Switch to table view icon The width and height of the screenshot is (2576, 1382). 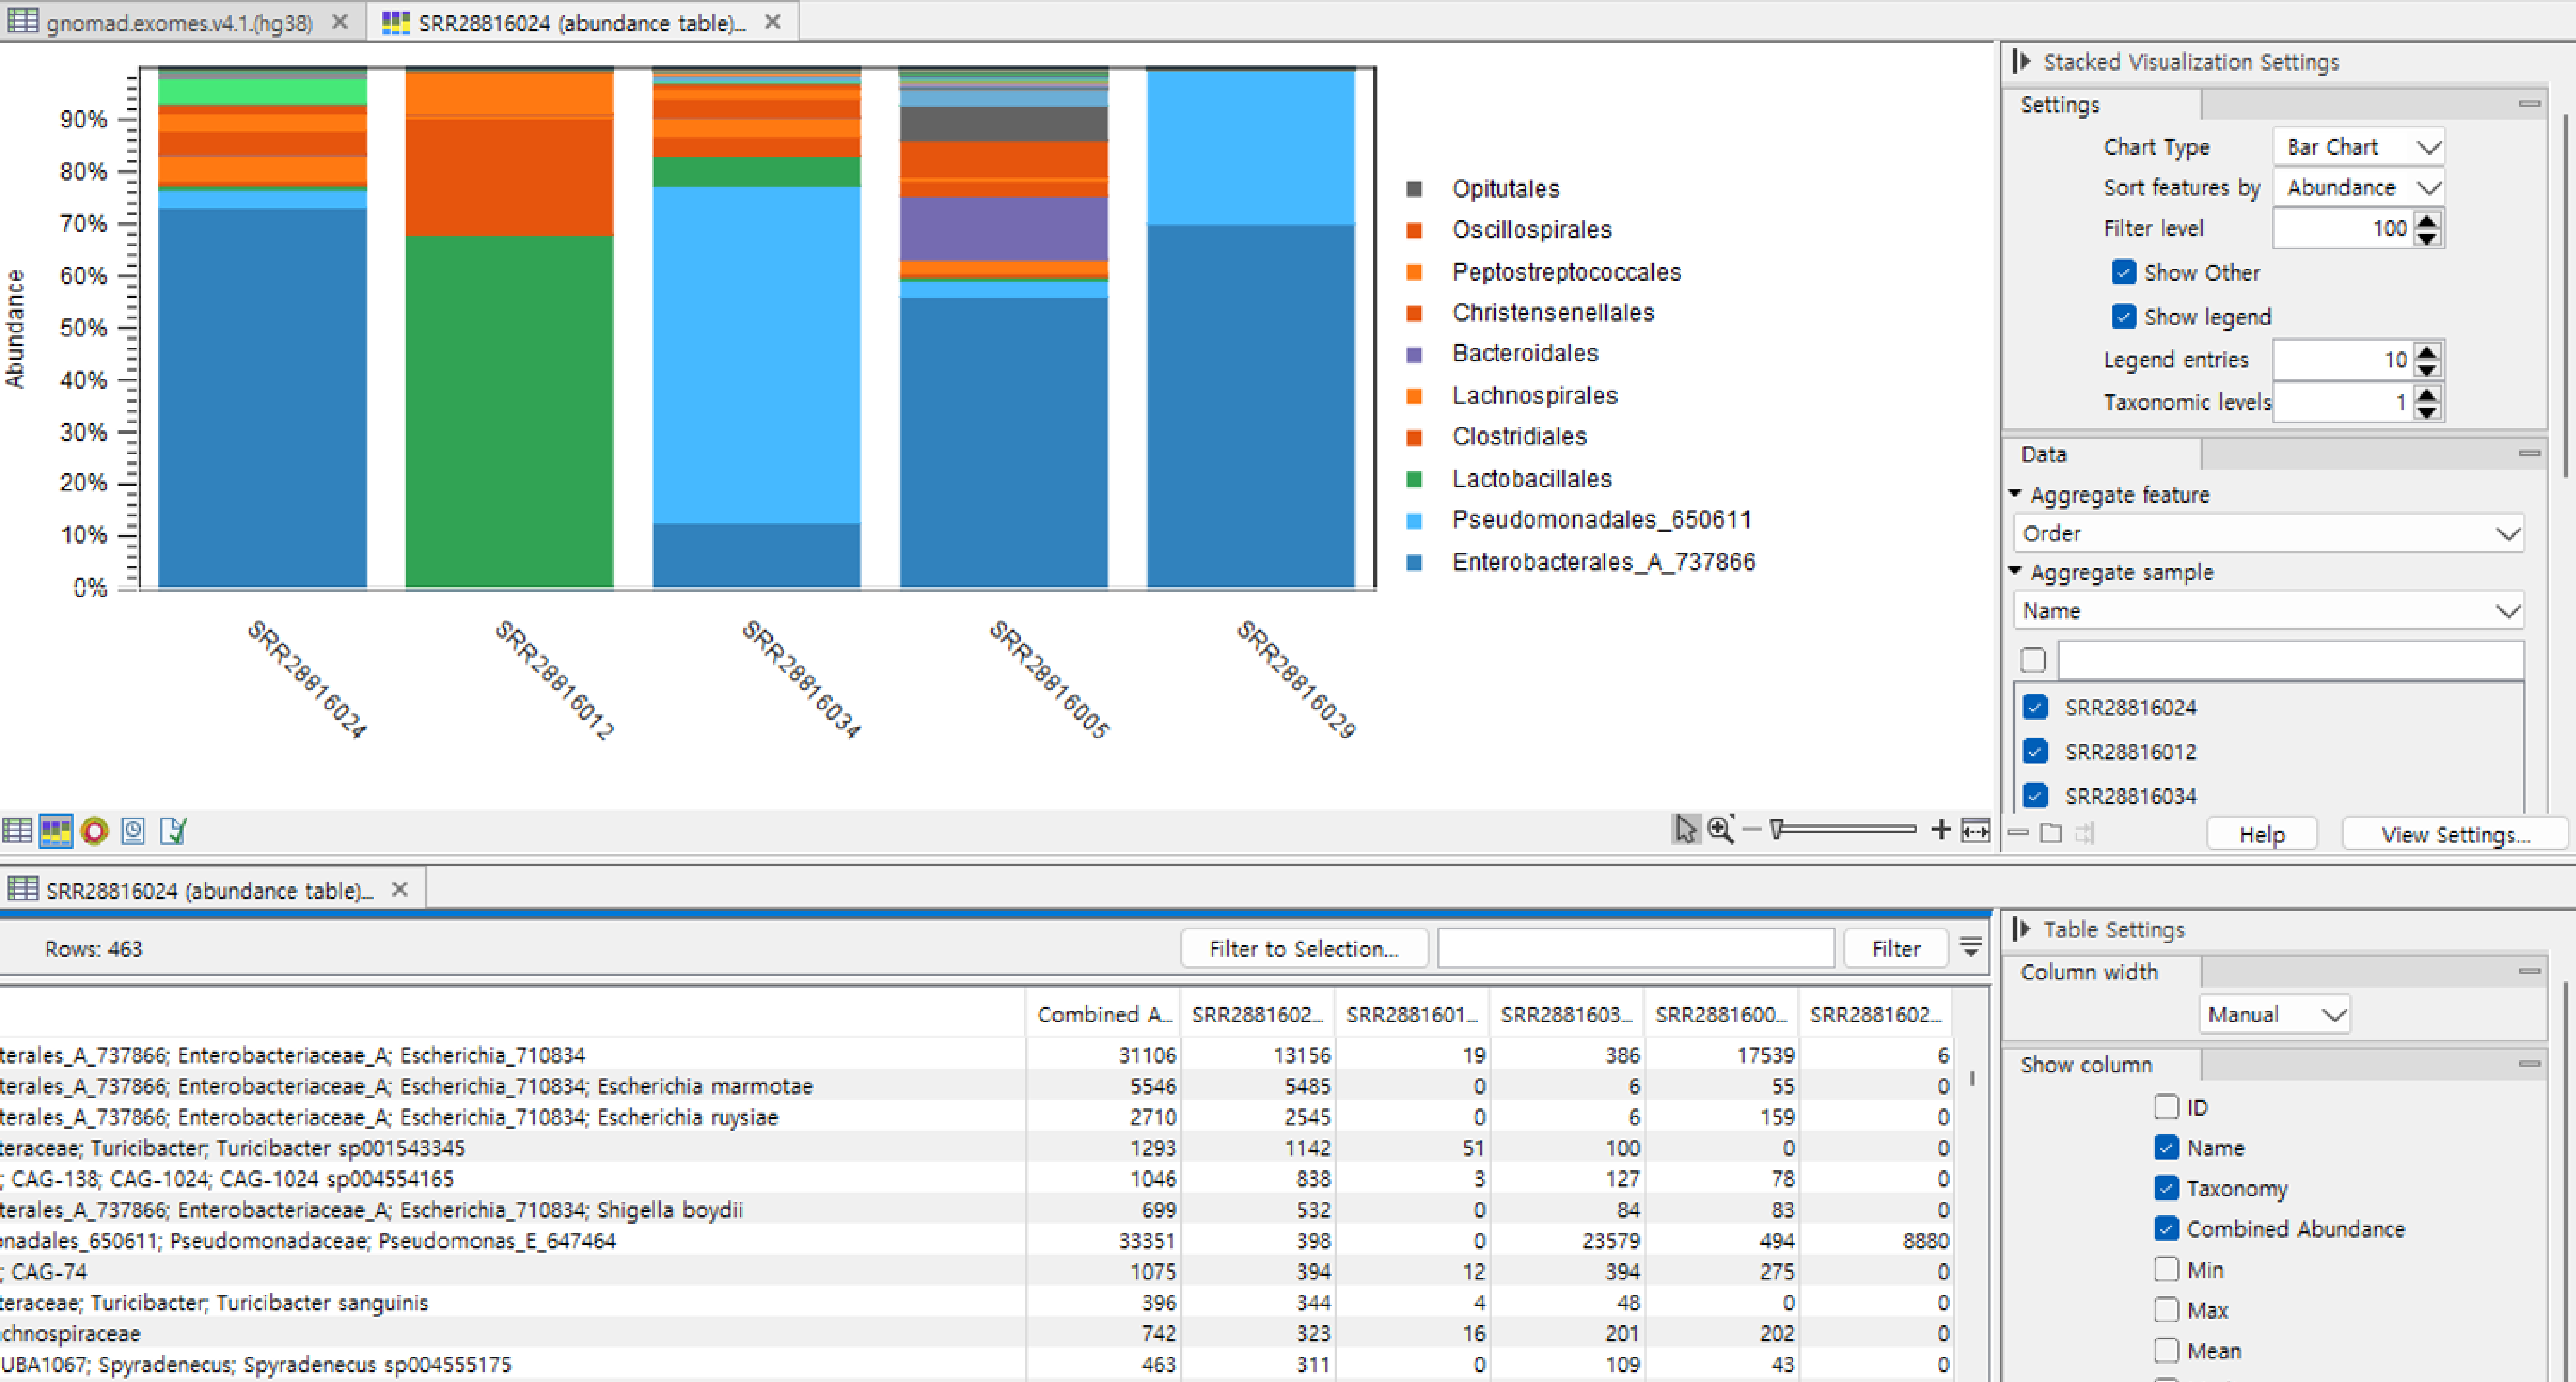pyautogui.click(x=17, y=830)
